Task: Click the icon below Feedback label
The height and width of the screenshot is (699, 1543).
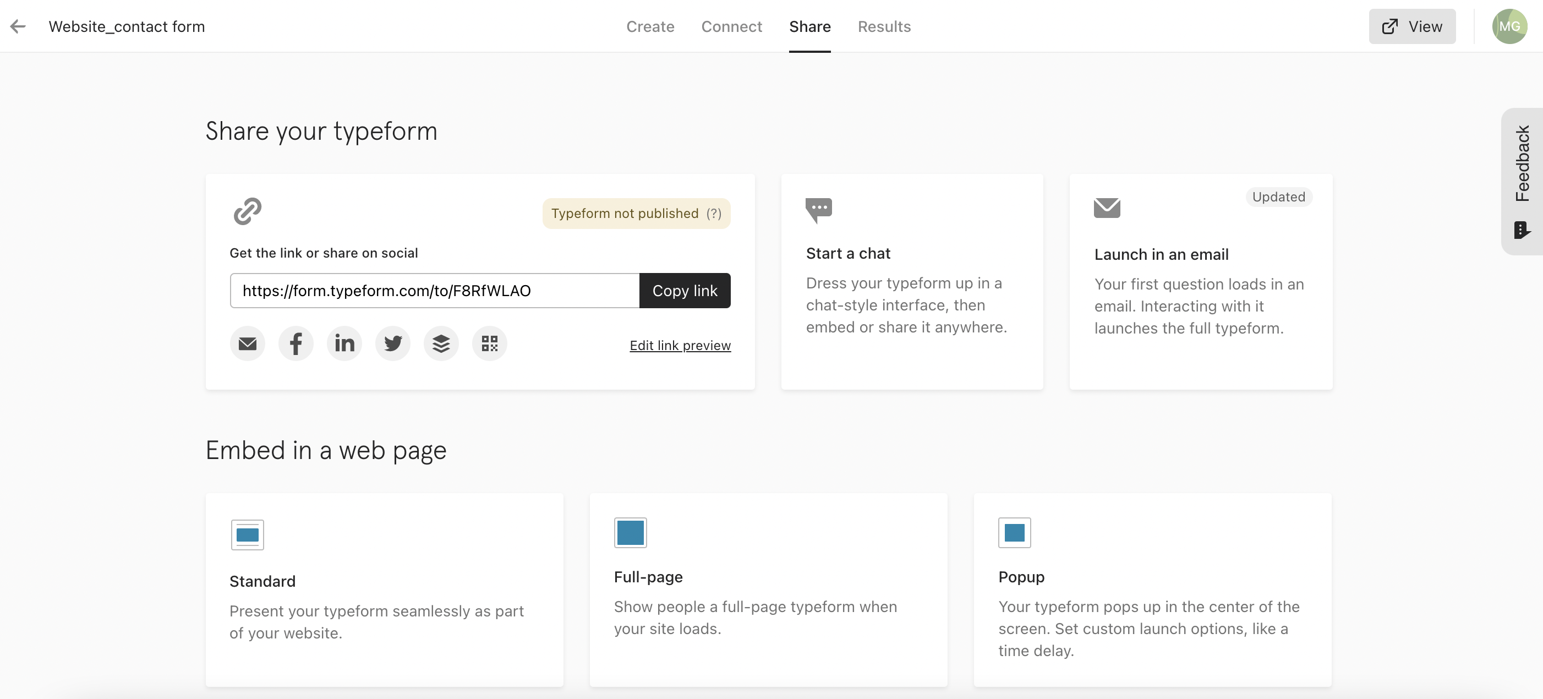Action: pos(1522,230)
